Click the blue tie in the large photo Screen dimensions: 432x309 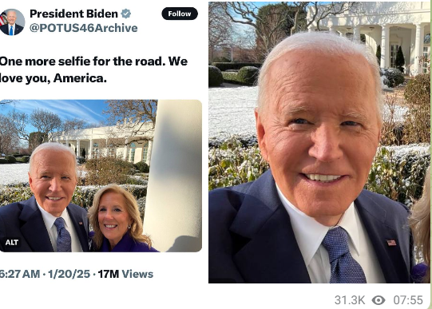click(x=343, y=255)
